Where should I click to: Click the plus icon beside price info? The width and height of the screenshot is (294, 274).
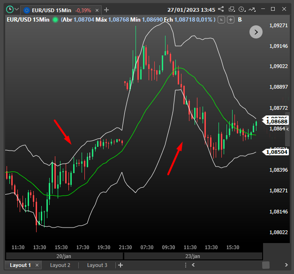click(x=231, y=19)
